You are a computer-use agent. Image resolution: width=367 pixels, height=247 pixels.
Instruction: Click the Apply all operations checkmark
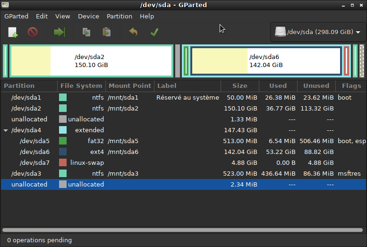point(154,32)
